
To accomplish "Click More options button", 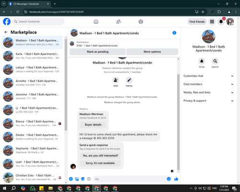I will 152,52.
